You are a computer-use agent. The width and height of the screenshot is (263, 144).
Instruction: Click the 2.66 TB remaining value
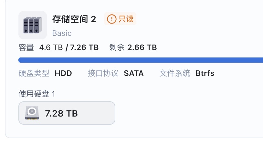(x=142, y=47)
